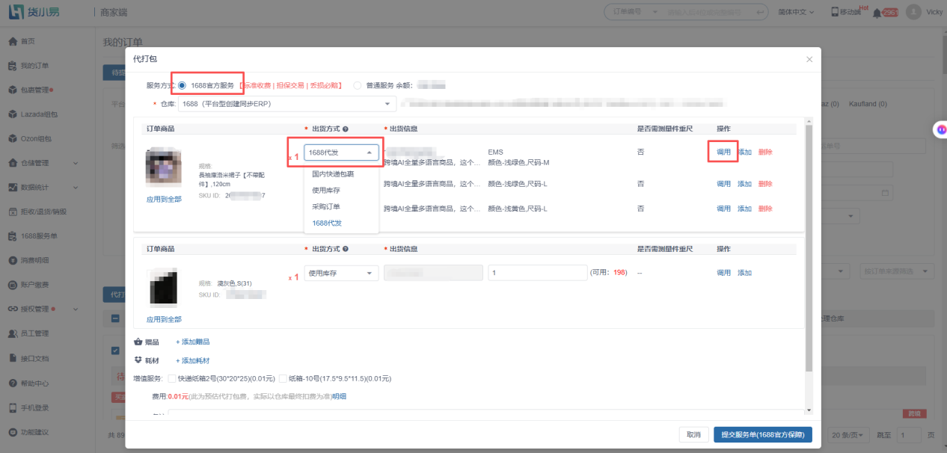
Task: Choose 采购订单 from the dropdown list
Action: pyautogui.click(x=341, y=206)
